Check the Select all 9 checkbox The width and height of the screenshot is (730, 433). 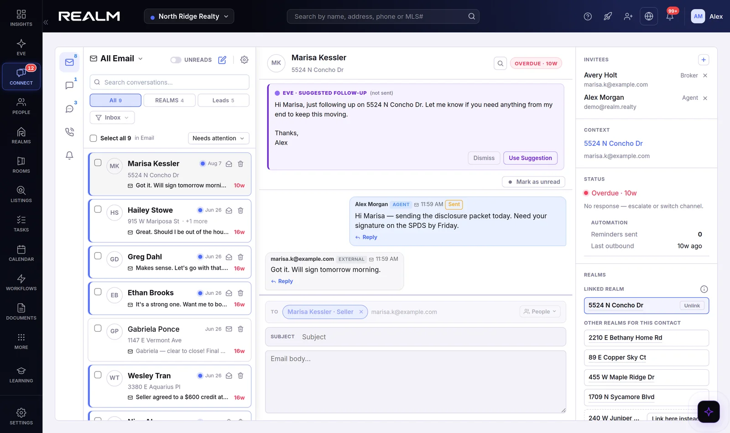coord(94,138)
